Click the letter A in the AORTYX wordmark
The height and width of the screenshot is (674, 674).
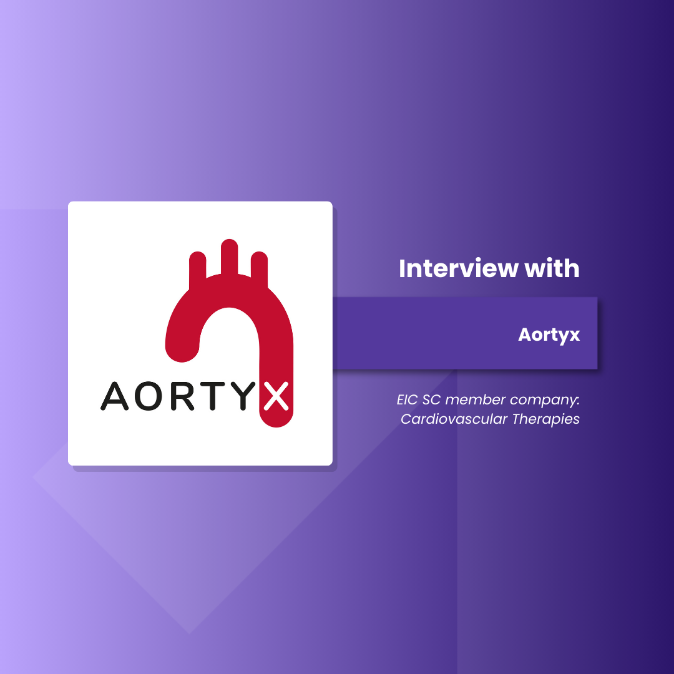(115, 397)
